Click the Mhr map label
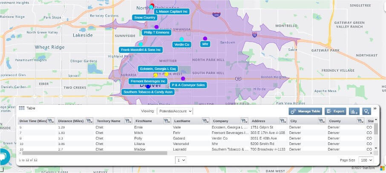This screenshot has width=386, height=173. tap(205, 44)
